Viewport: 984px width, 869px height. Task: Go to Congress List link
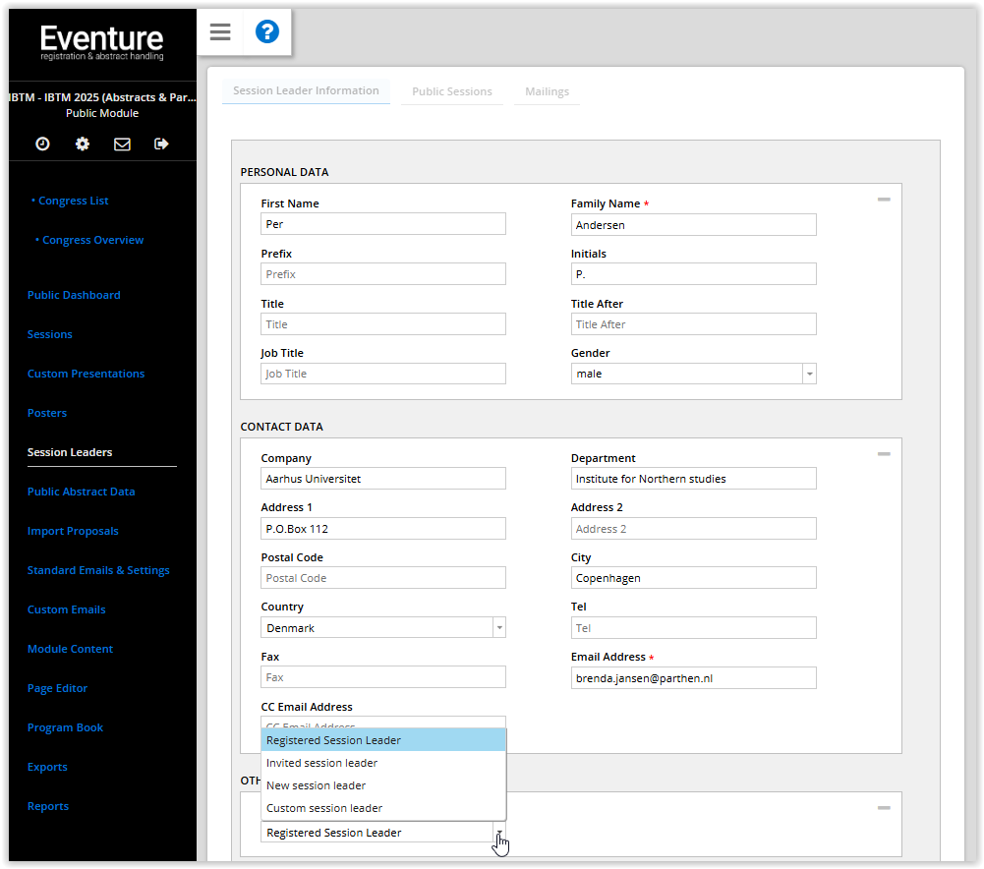pyautogui.click(x=74, y=201)
